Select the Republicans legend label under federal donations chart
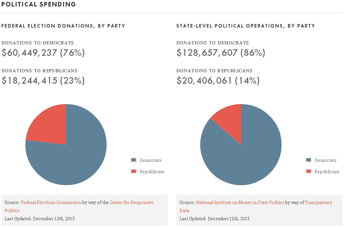Image resolution: width=344 pixels, height=227 pixels. pyautogui.click(x=152, y=172)
